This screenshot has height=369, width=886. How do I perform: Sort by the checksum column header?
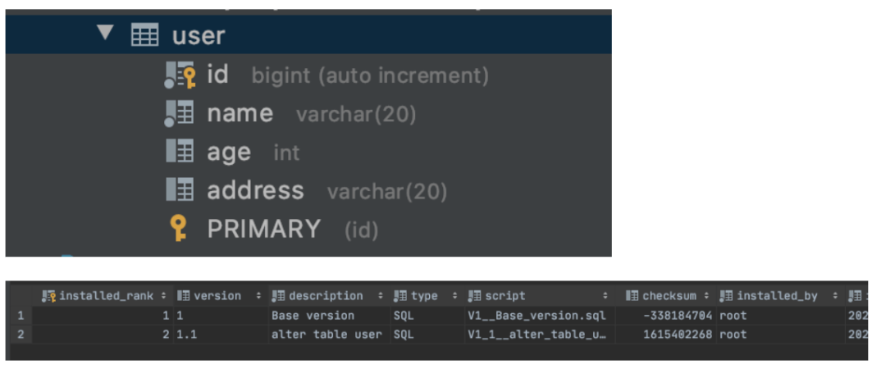point(669,296)
